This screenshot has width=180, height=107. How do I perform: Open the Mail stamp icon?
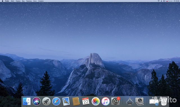point(66,101)
